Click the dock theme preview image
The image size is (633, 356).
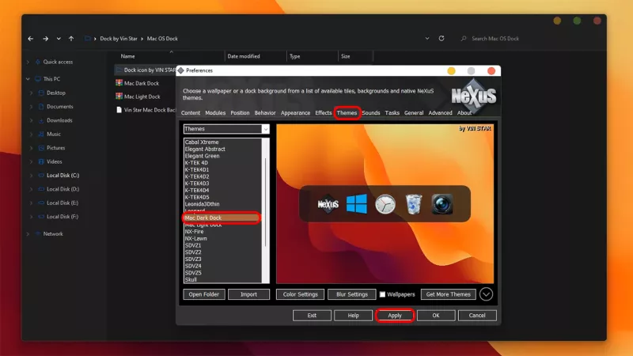click(385, 204)
